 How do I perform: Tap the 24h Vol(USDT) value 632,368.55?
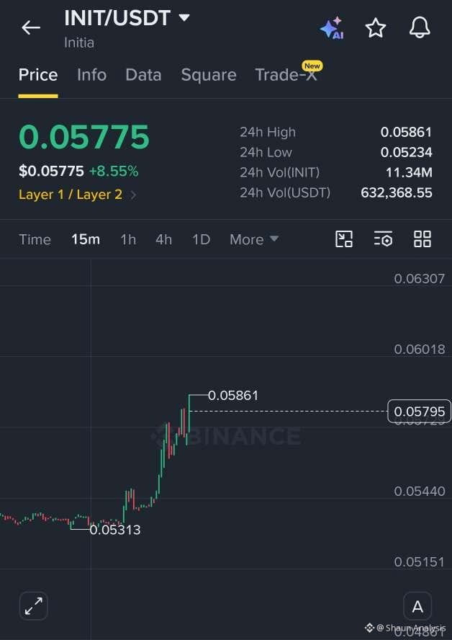[396, 192]
